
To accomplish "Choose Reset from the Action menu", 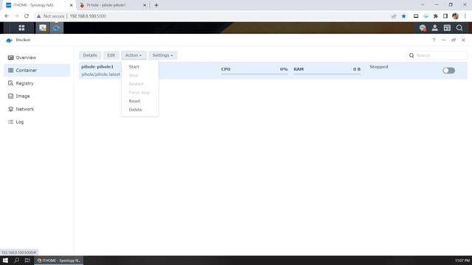I will pyautogui.click(x=134, y=101).
